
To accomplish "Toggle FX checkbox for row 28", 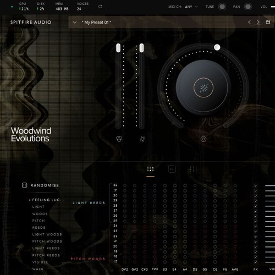I will (x=255, y=206).
